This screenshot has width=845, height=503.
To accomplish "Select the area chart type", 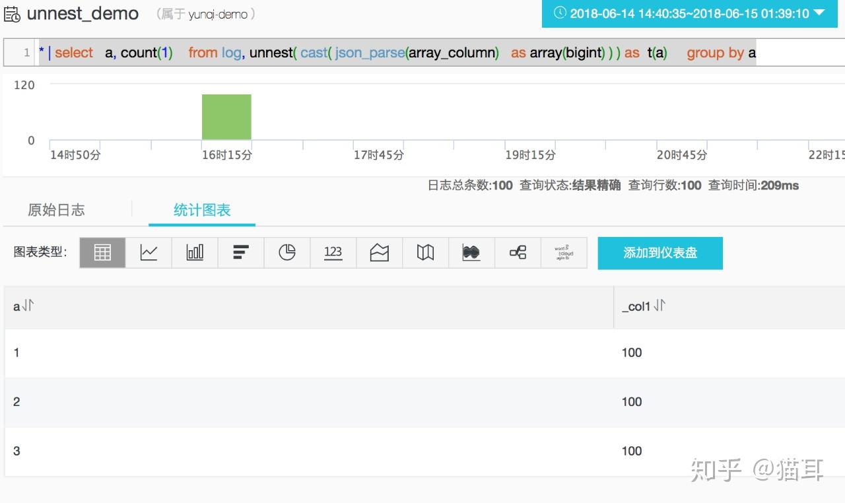I will 379,252.
